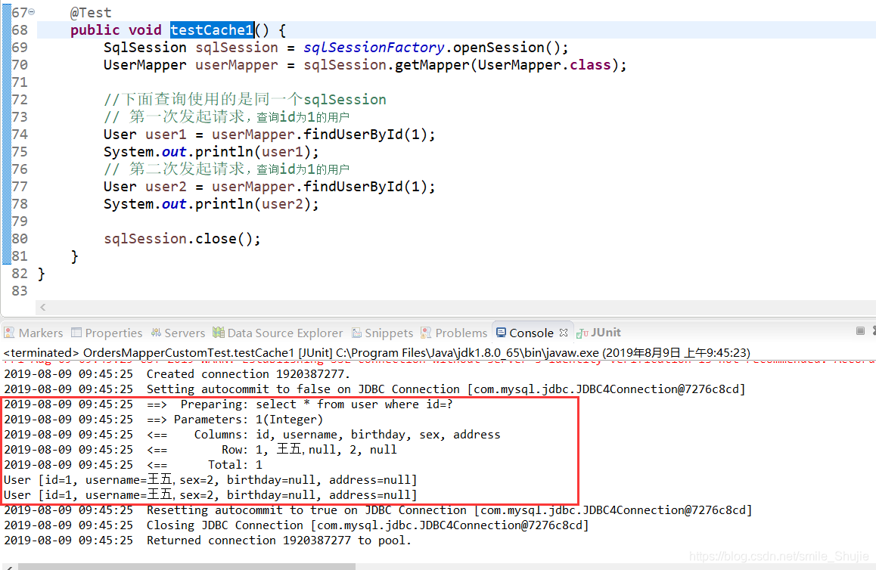Click the comment on line 72 mentioning sqlSession
The image size is (876, 570).
244,99
